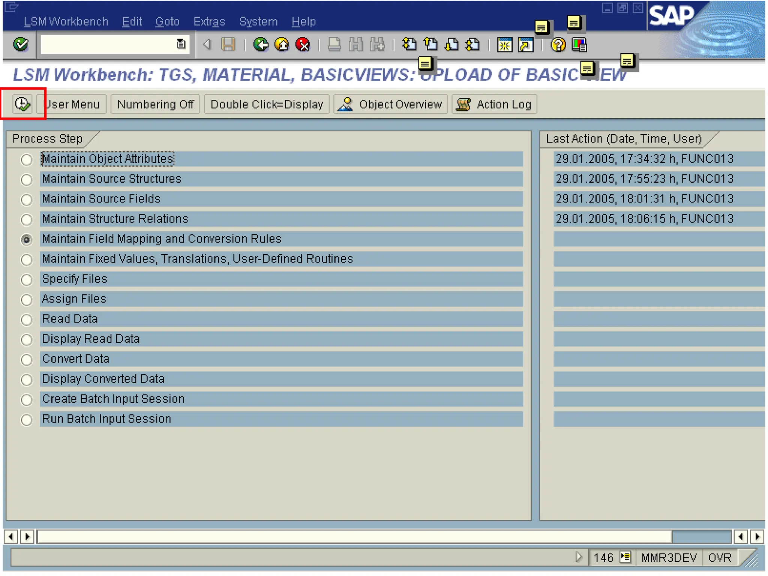Click the green Enter checkmark icon
768x576 pixels.
[x=20, y=45]
